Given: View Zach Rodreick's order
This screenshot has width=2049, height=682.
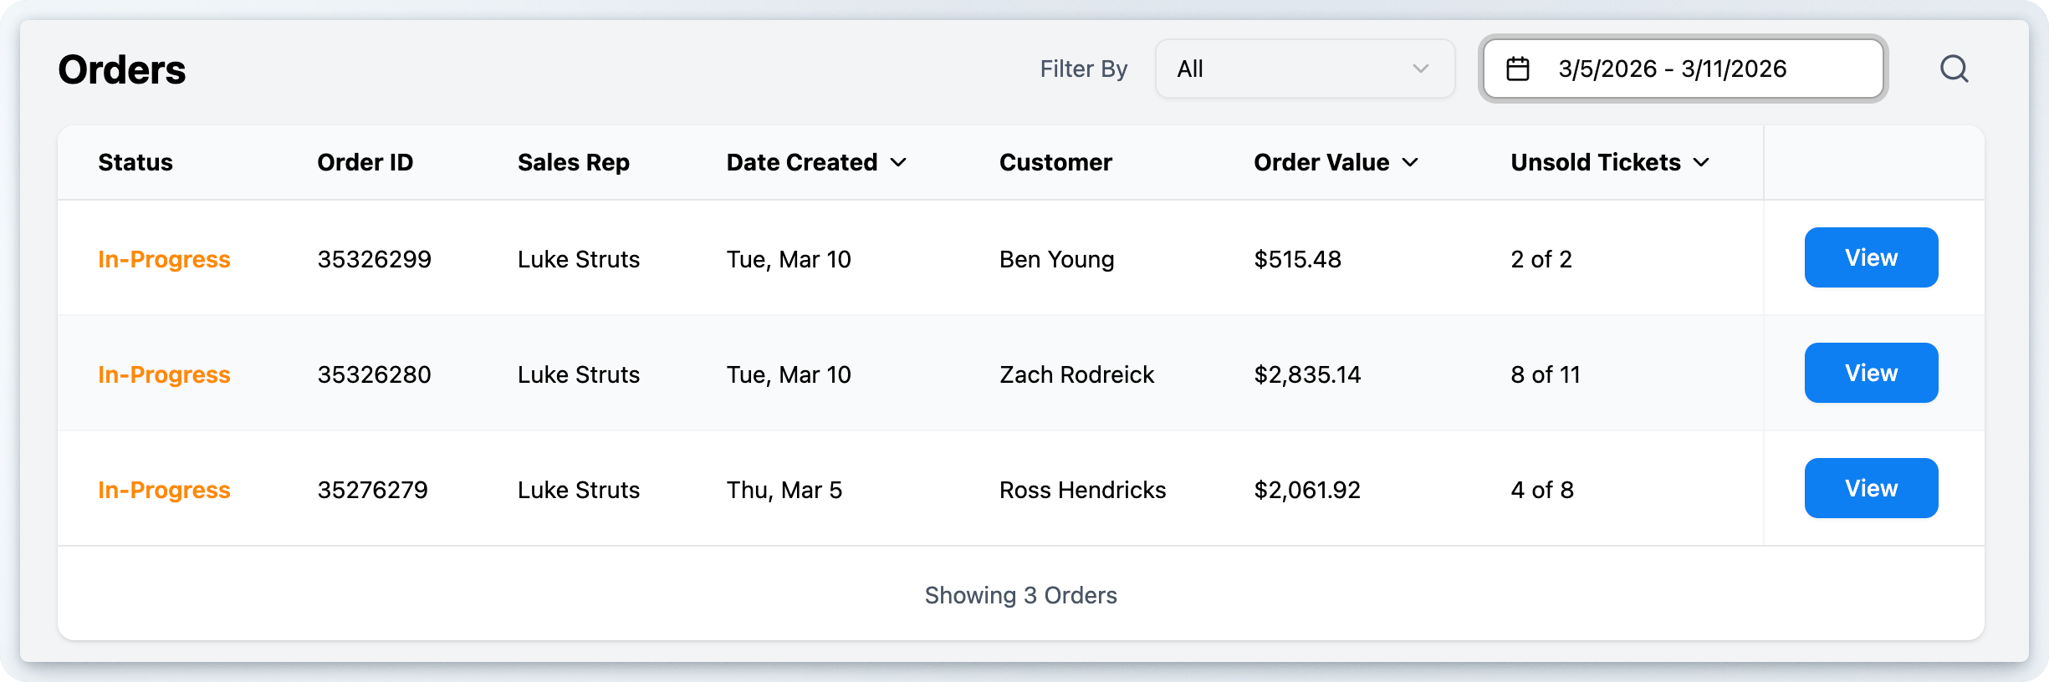Looking at the screenshot, I should (x=1871, y=373).
